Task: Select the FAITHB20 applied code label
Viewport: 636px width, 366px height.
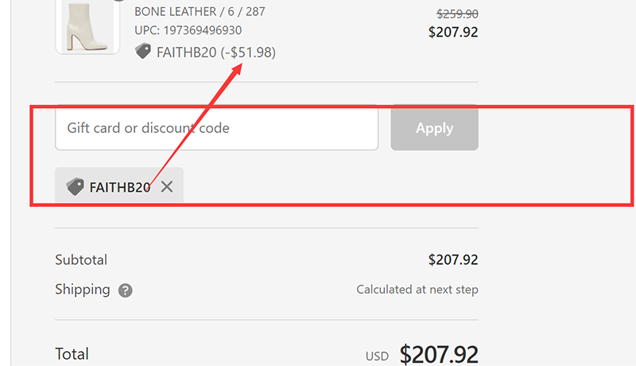Action: [119, 188]
